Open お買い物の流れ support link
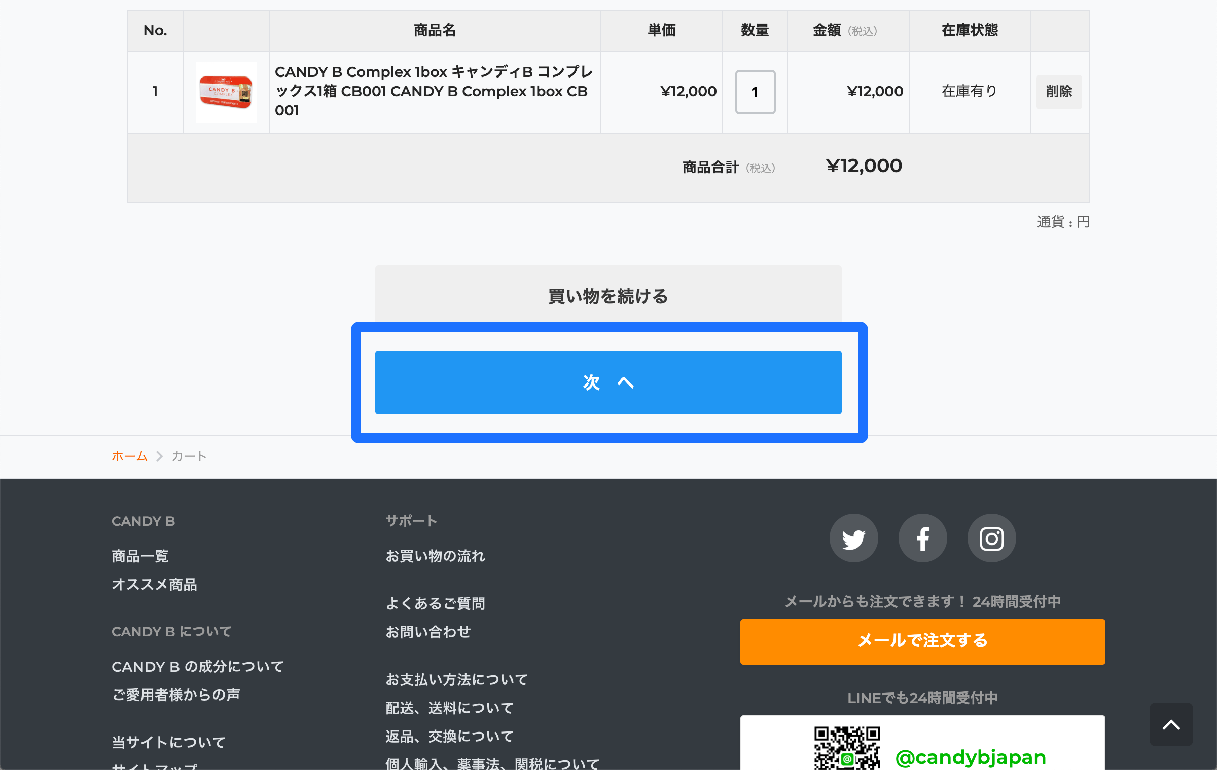This screenshot has width=1217, height=770. [435, 556]
